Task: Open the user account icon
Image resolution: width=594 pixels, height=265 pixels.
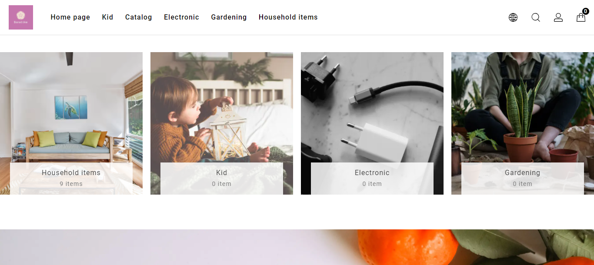Action: 558,17
